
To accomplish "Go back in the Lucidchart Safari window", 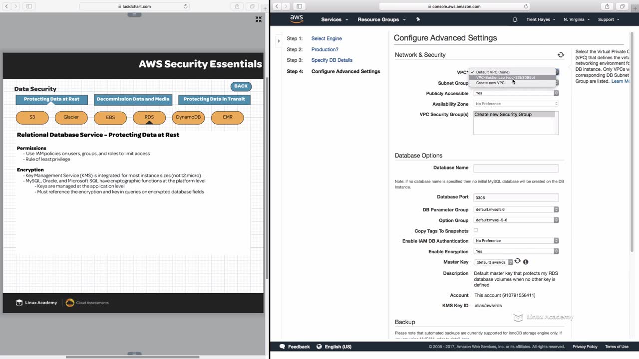I will point(6,6).
